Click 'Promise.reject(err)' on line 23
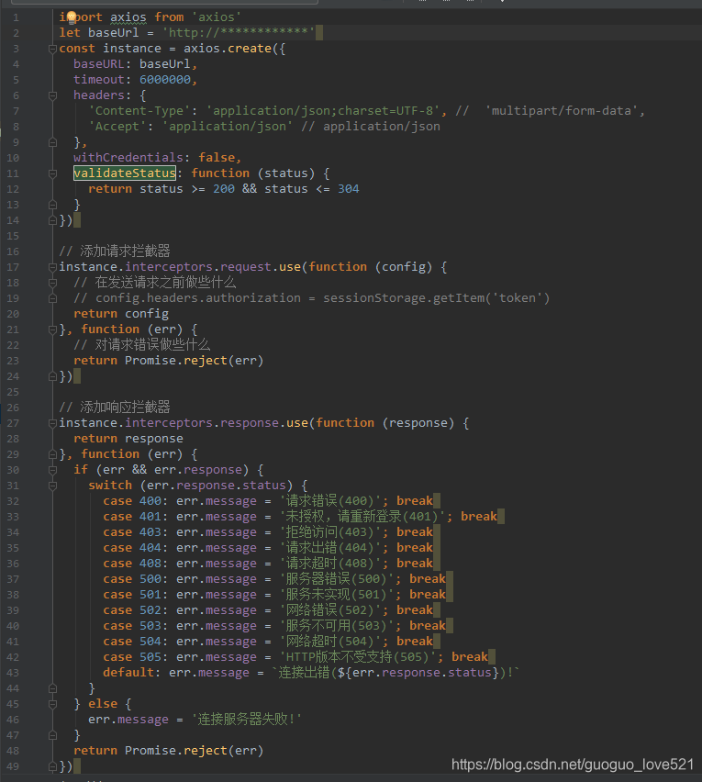702x782 pixels. 194,361
